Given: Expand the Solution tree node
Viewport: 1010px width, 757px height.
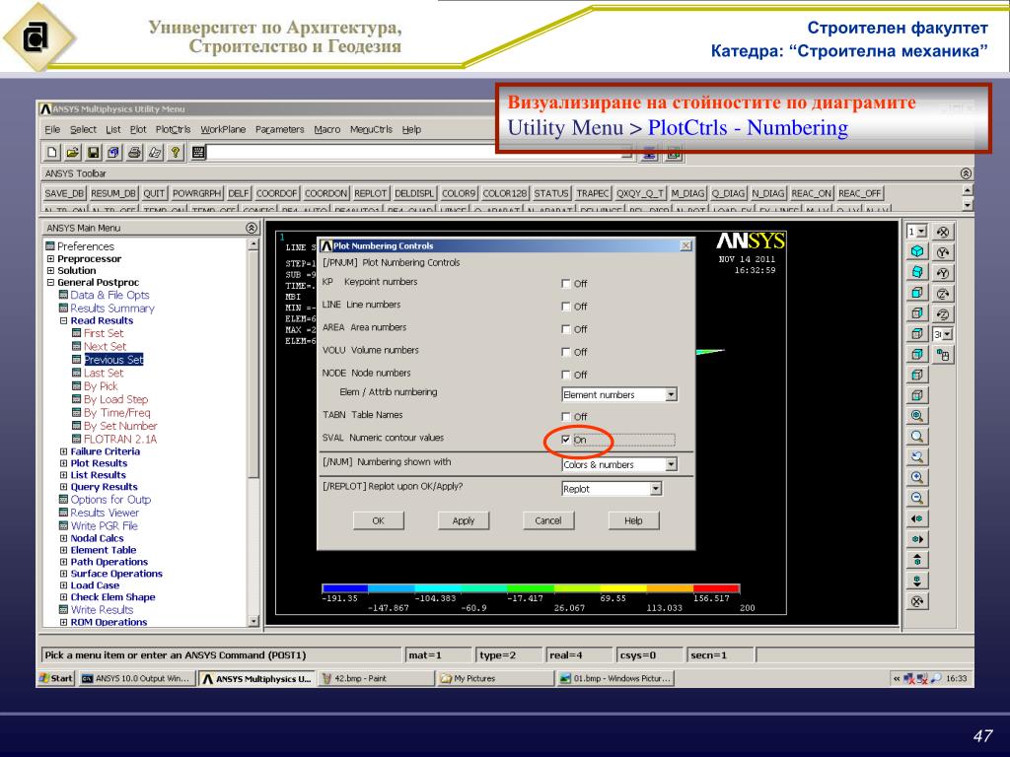Looking at the screenshot, I should pyautogui.click(x=50, y=270).
